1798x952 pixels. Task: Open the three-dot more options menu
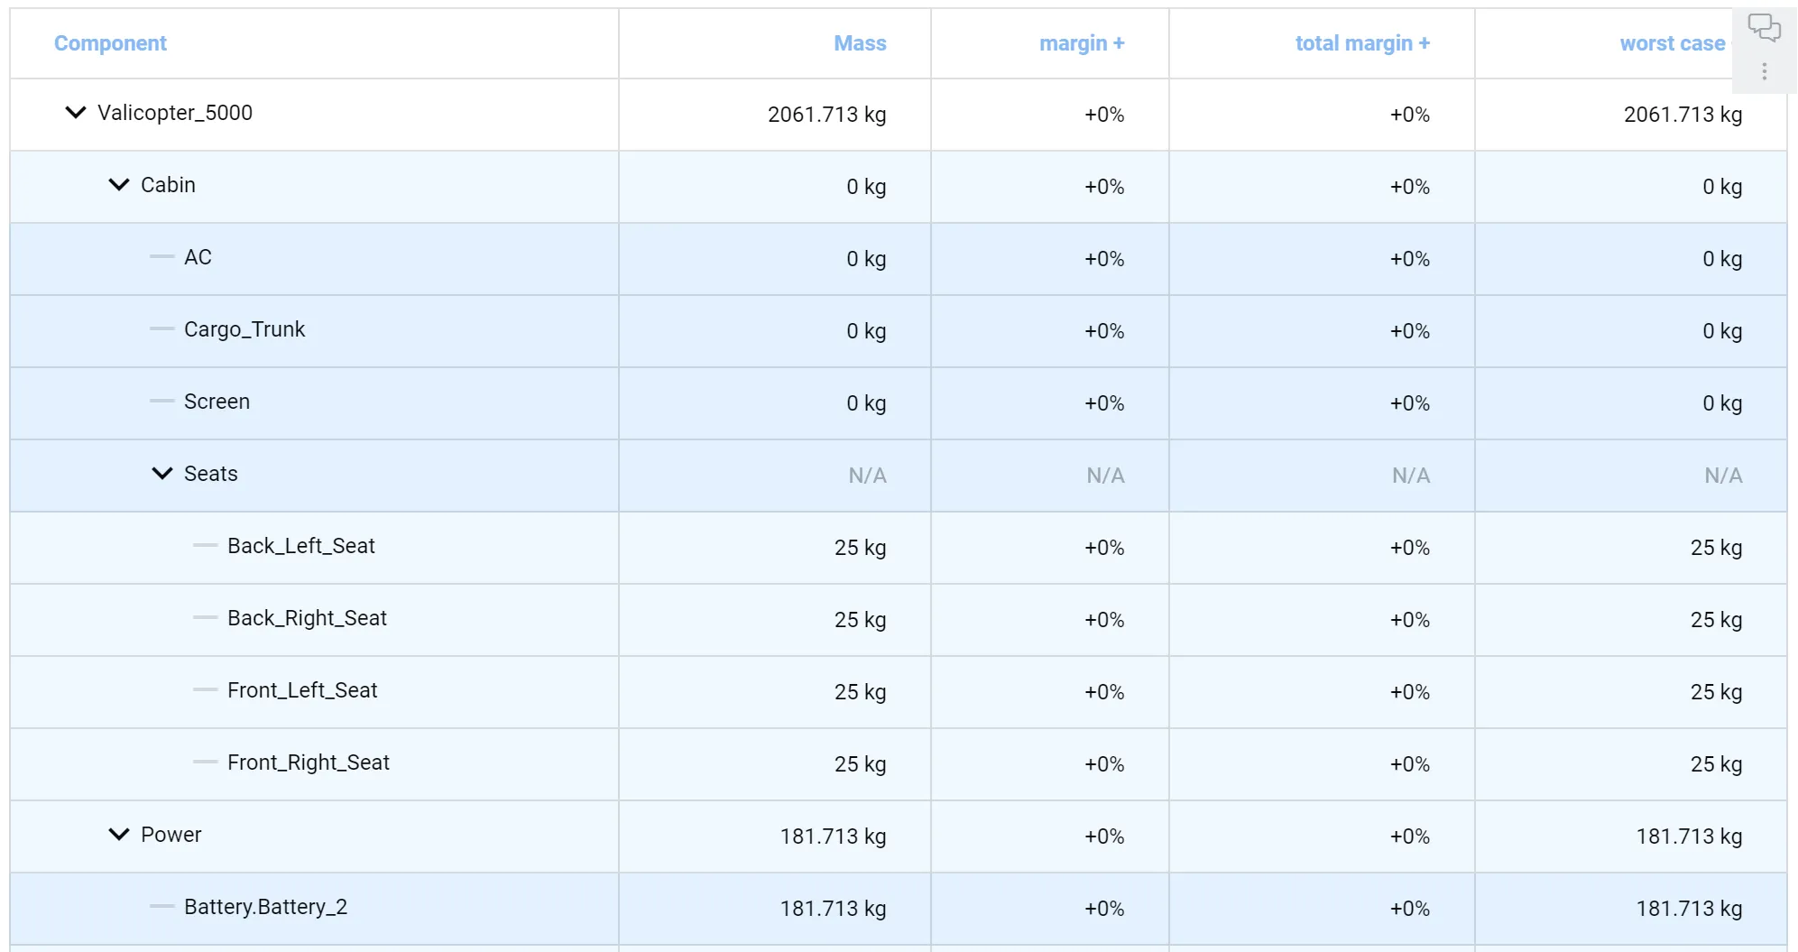point(1764,71)
